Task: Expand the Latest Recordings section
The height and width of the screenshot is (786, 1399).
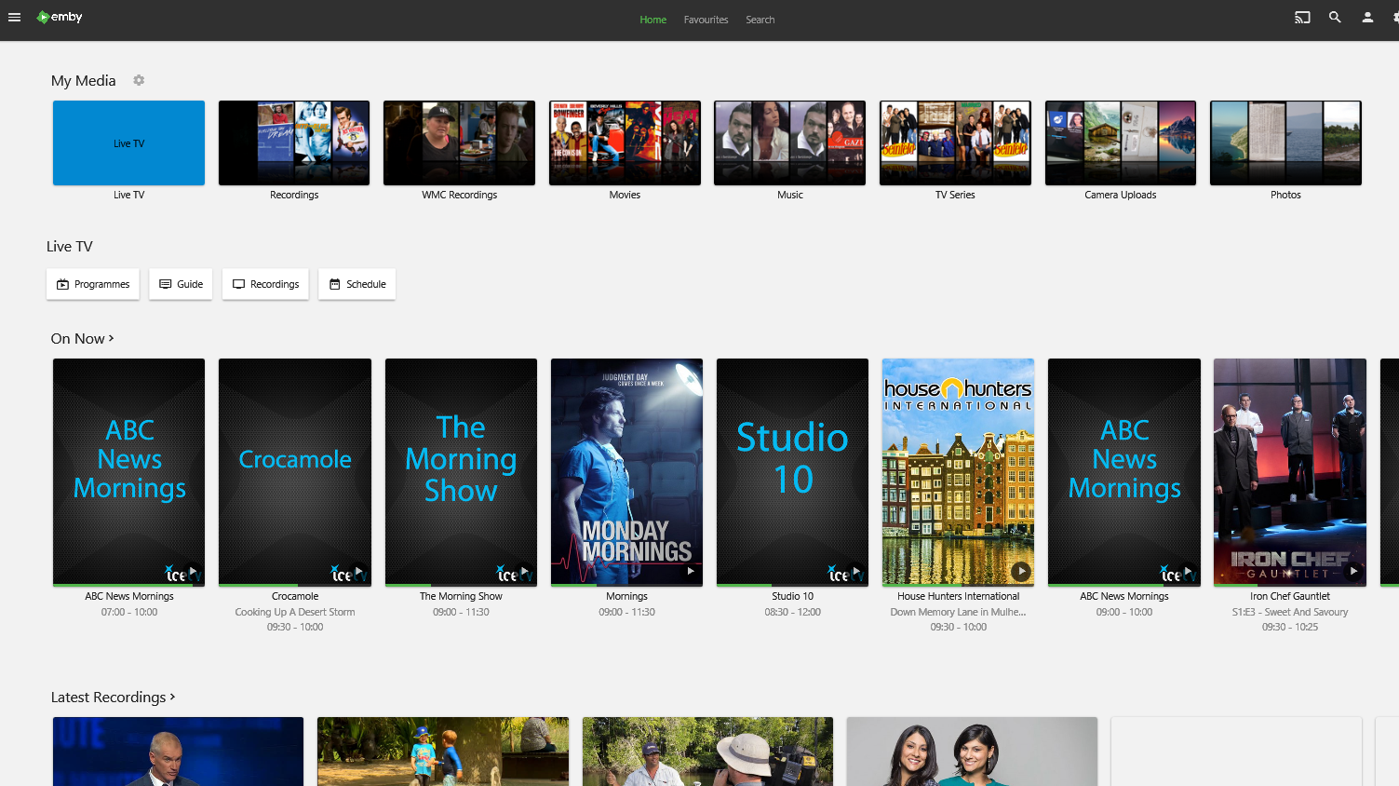Action: pos(113,698)
